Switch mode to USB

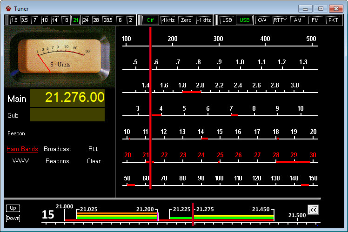[245, 20]
